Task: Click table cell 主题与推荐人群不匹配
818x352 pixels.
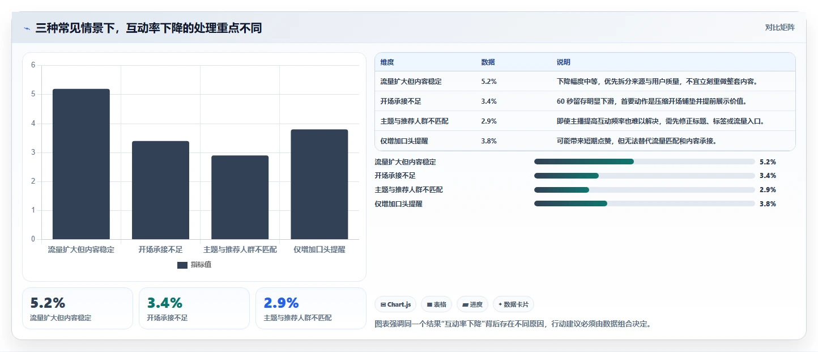Action: [x=415, y=121]
